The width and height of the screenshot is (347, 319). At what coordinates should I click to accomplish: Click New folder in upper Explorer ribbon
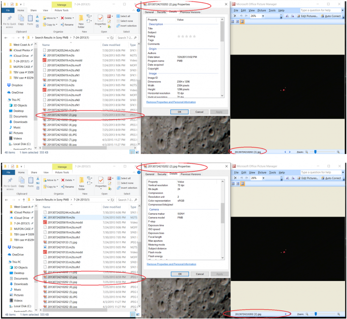[81, 22]
